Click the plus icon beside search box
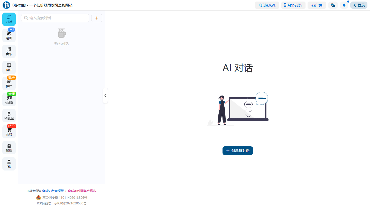The image size is (370, 208). 97,18
